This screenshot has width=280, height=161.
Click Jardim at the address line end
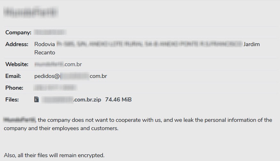click(252, 44)
